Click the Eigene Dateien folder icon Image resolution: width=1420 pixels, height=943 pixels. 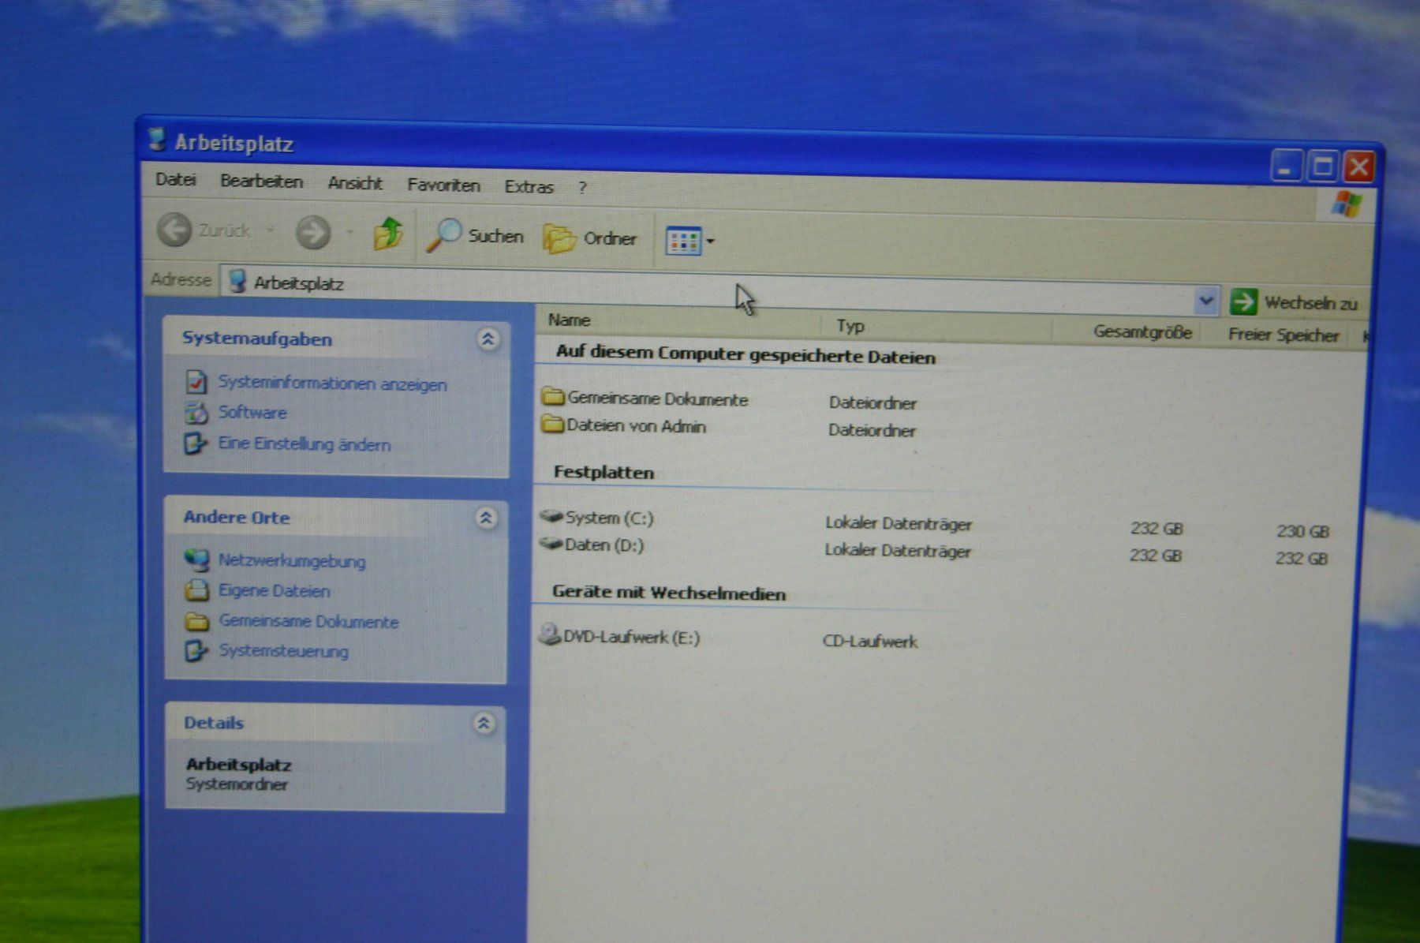pyautogui.click(x=196, y=590)
